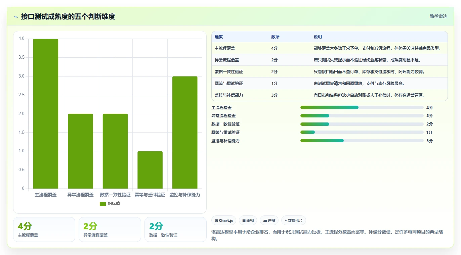Click the 数据一致性验证 bar in the chart
The height and width of the screenshot is (255, 461).
point(115,151)
